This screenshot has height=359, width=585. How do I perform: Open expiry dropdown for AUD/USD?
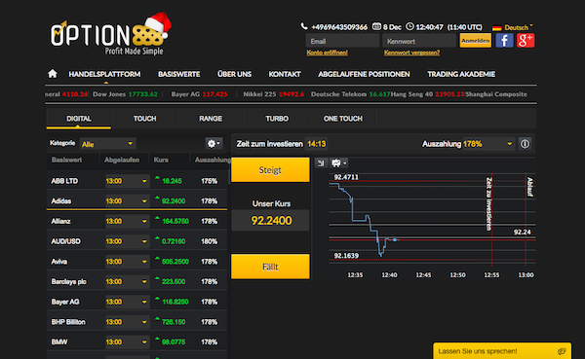point(127,241)
